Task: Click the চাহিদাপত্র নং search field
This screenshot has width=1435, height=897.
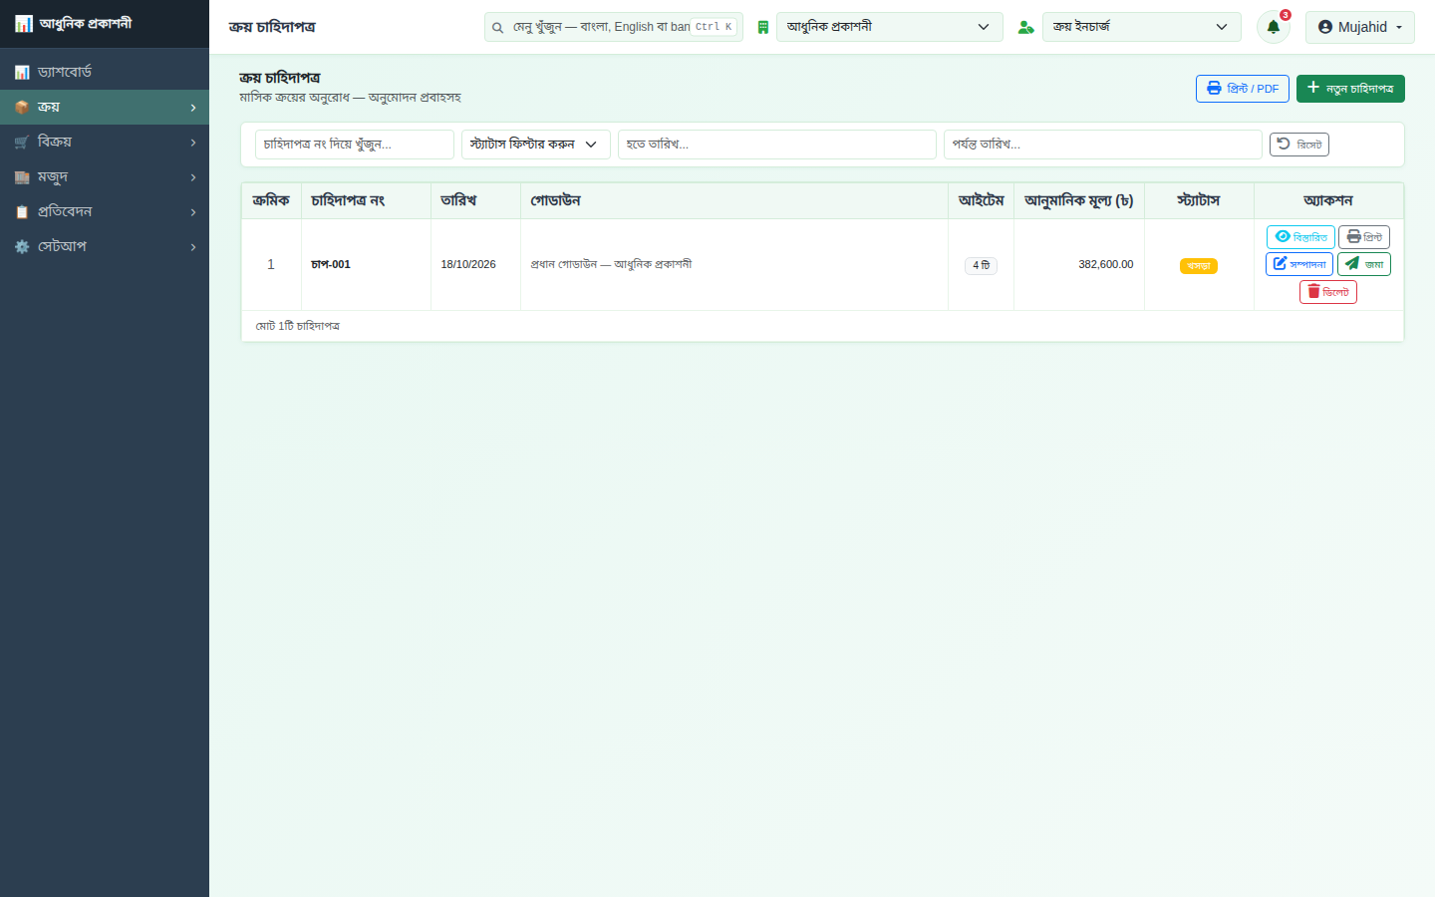Action: coord(355,145)
